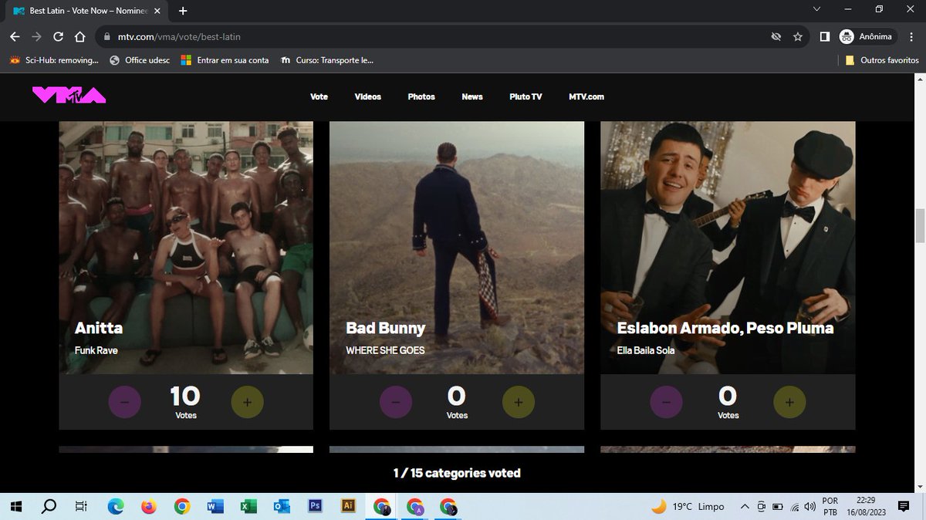Screen dimensions: 926x520
Task: Go to the Videos section
Action: click(368, 97)
